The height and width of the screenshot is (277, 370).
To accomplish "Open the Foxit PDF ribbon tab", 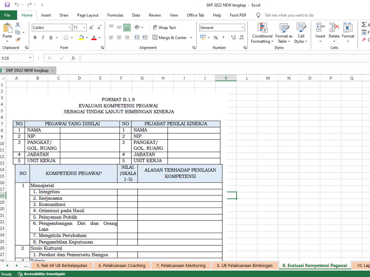I will coord(238,15).
